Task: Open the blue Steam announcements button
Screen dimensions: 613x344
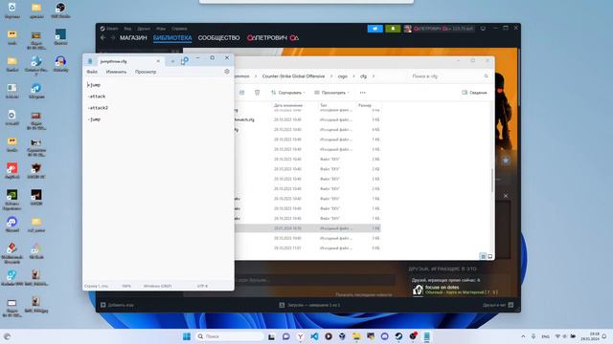Action: pyautogui.click(x=375, y=29)
